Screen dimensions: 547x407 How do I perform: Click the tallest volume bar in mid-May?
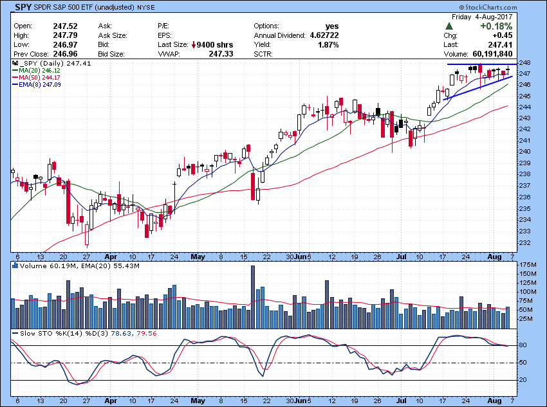(x=253, y=297)
